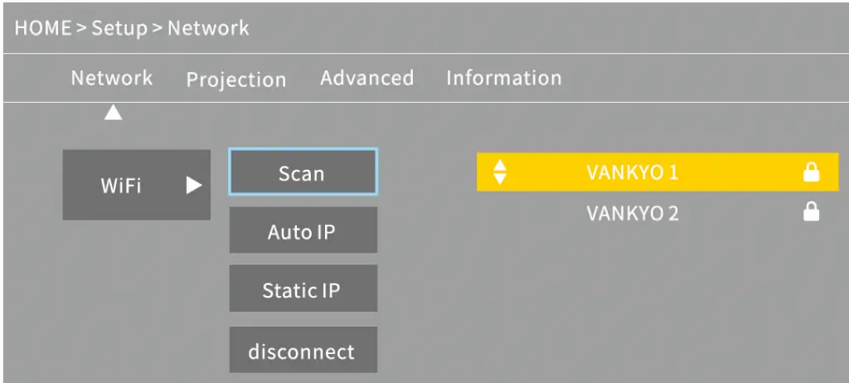Return to HOME via the breadcrumb
849x383 pixels.
41,28
